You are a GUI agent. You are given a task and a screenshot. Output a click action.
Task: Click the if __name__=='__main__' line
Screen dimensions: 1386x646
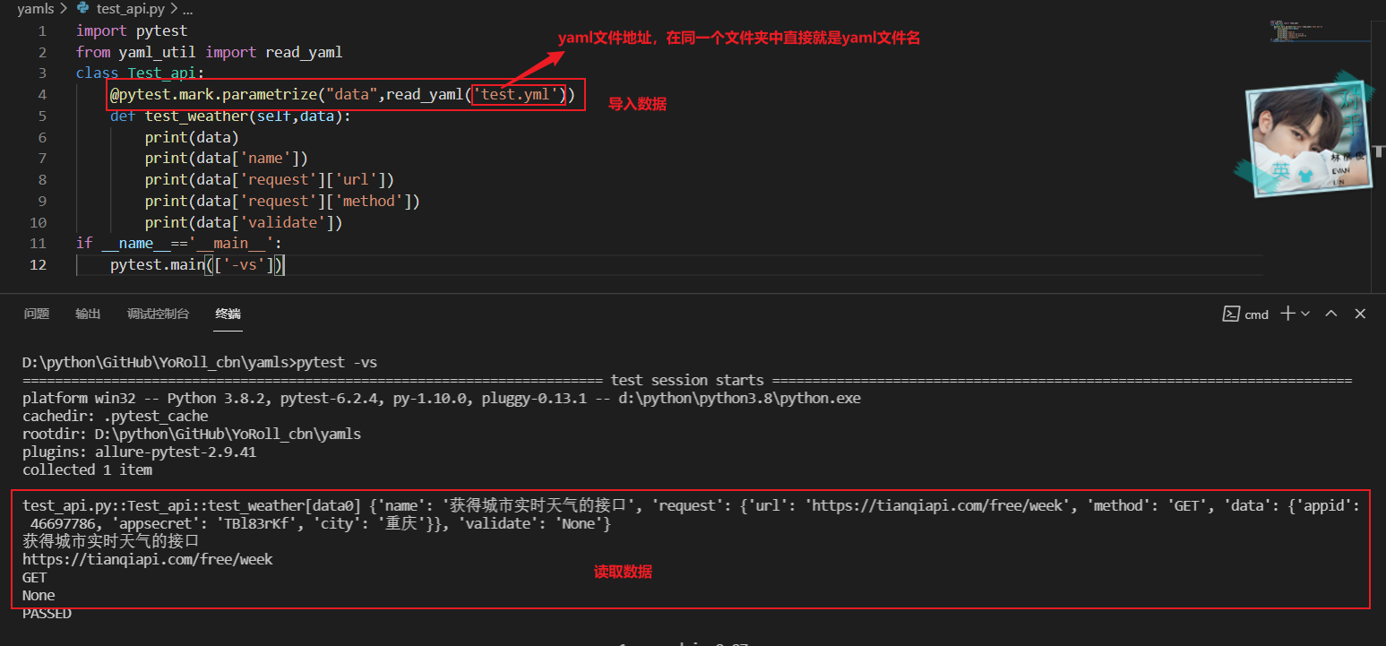(179, 244)
